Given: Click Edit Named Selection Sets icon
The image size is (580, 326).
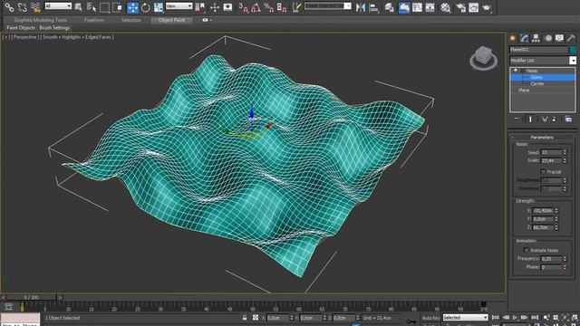Looking at the screenshot, I should [296, 7].
